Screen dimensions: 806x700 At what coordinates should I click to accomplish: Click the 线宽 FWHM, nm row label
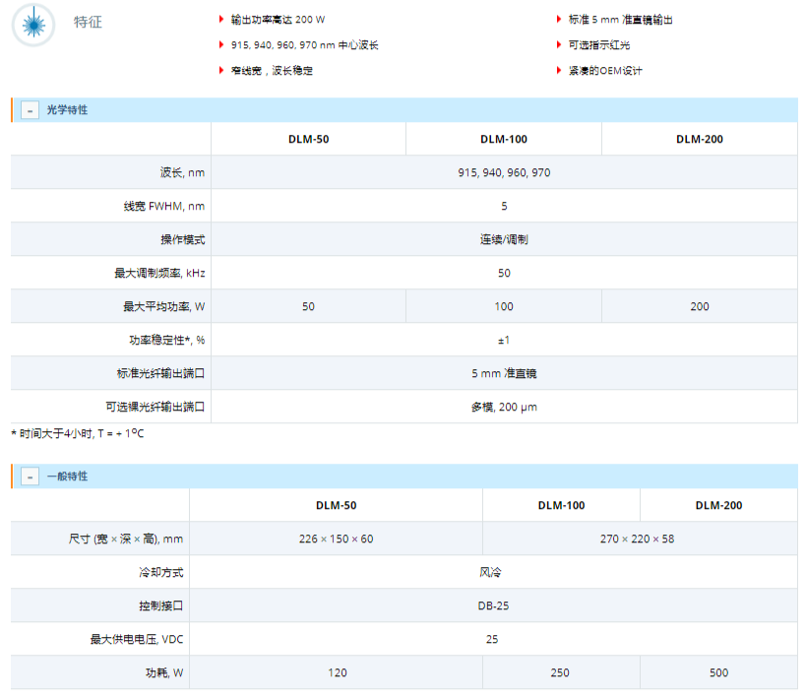[x=164, y=206]
